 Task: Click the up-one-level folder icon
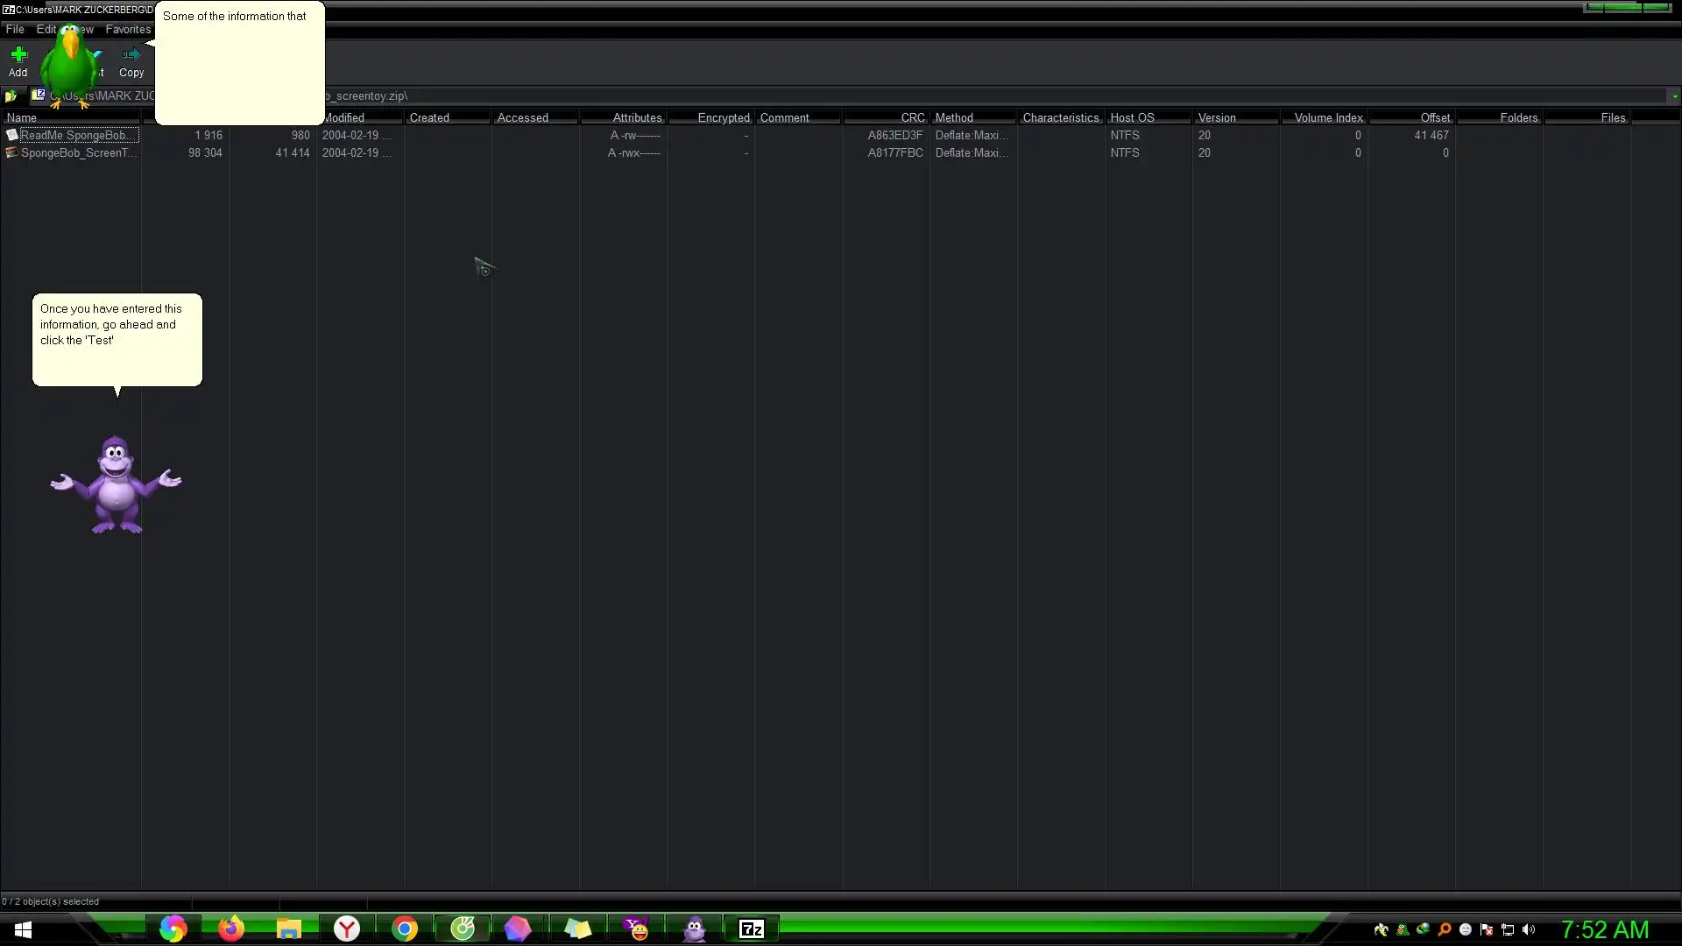tap(11, 96)
